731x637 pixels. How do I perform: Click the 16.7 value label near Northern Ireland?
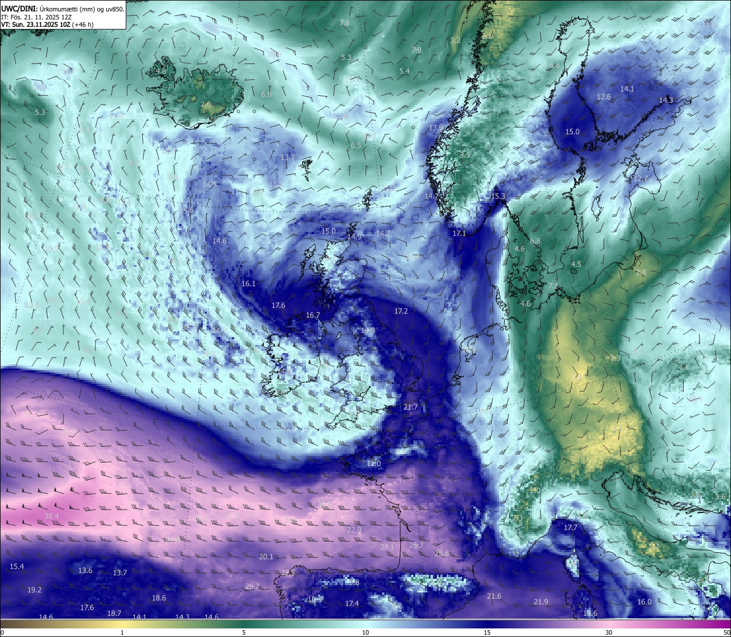pos(312,315)
